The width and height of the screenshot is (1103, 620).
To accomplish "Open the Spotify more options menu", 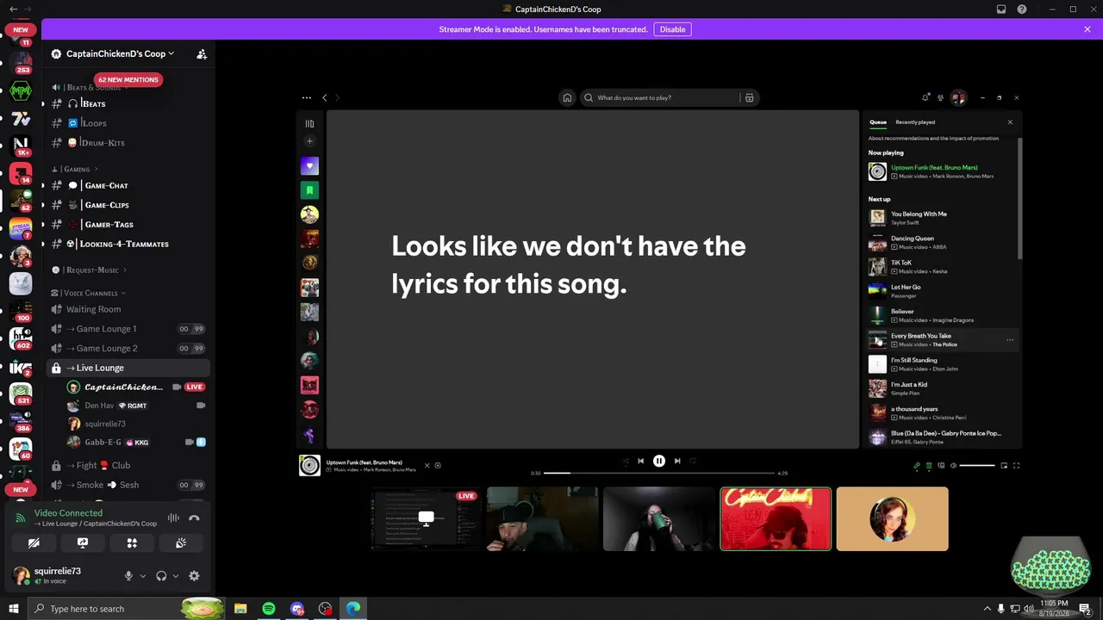I will click(x=307, y=97).
